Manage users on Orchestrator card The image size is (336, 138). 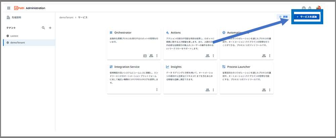point(151,56)
